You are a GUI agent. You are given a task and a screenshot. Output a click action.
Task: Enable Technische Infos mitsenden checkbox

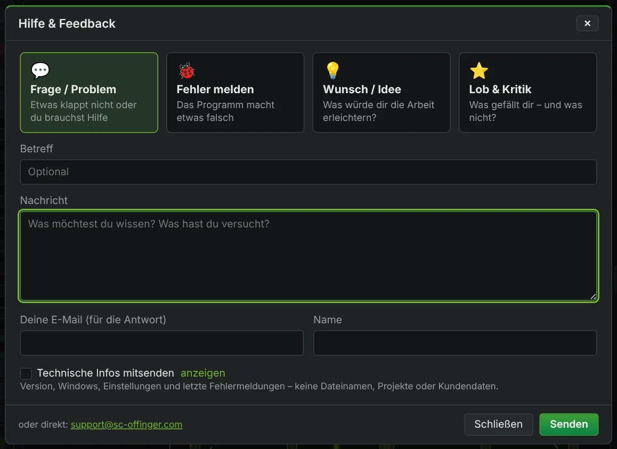pos(26,373)
